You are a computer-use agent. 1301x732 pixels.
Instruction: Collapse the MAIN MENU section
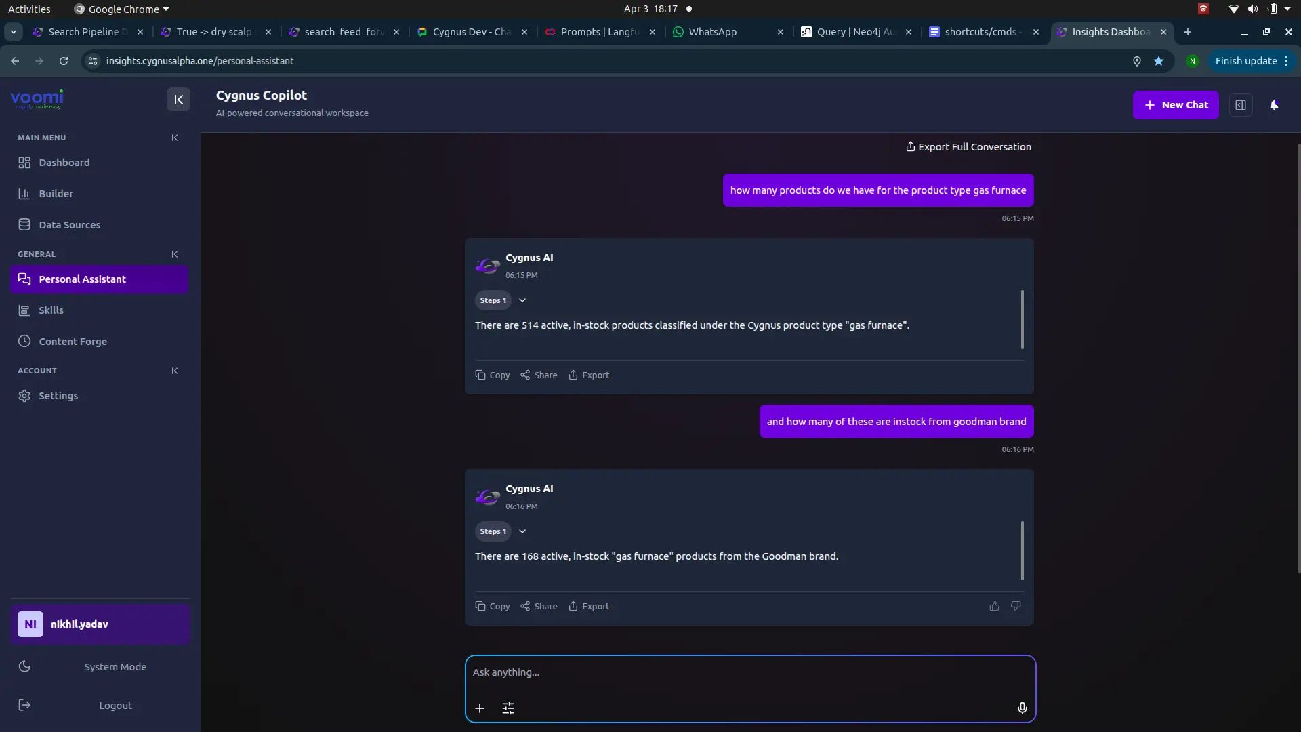tap(175, 138)
